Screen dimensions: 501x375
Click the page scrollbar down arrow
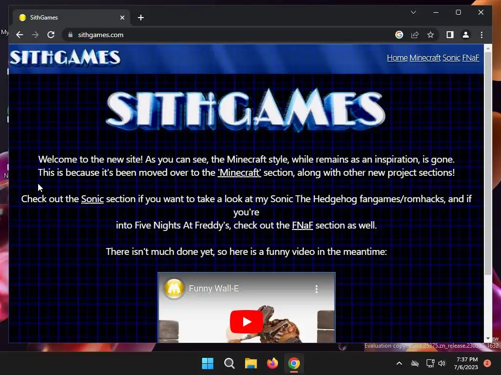coord(488,339)
